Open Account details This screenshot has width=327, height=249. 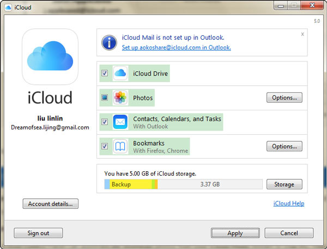(51, 204)
